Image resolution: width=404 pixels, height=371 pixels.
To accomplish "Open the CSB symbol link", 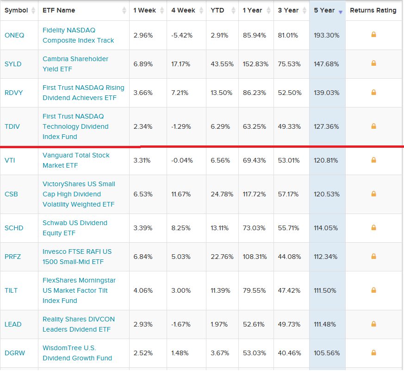I will [11, 194].
